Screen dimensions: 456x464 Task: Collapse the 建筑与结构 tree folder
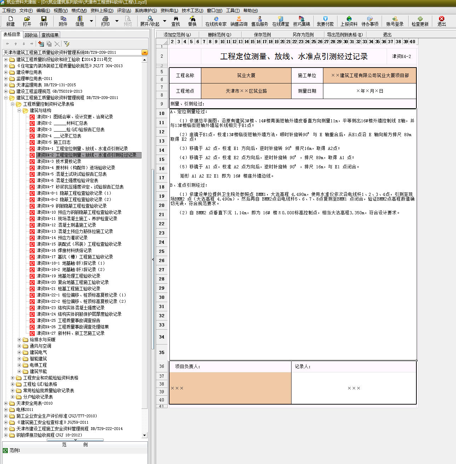[19, 110]
